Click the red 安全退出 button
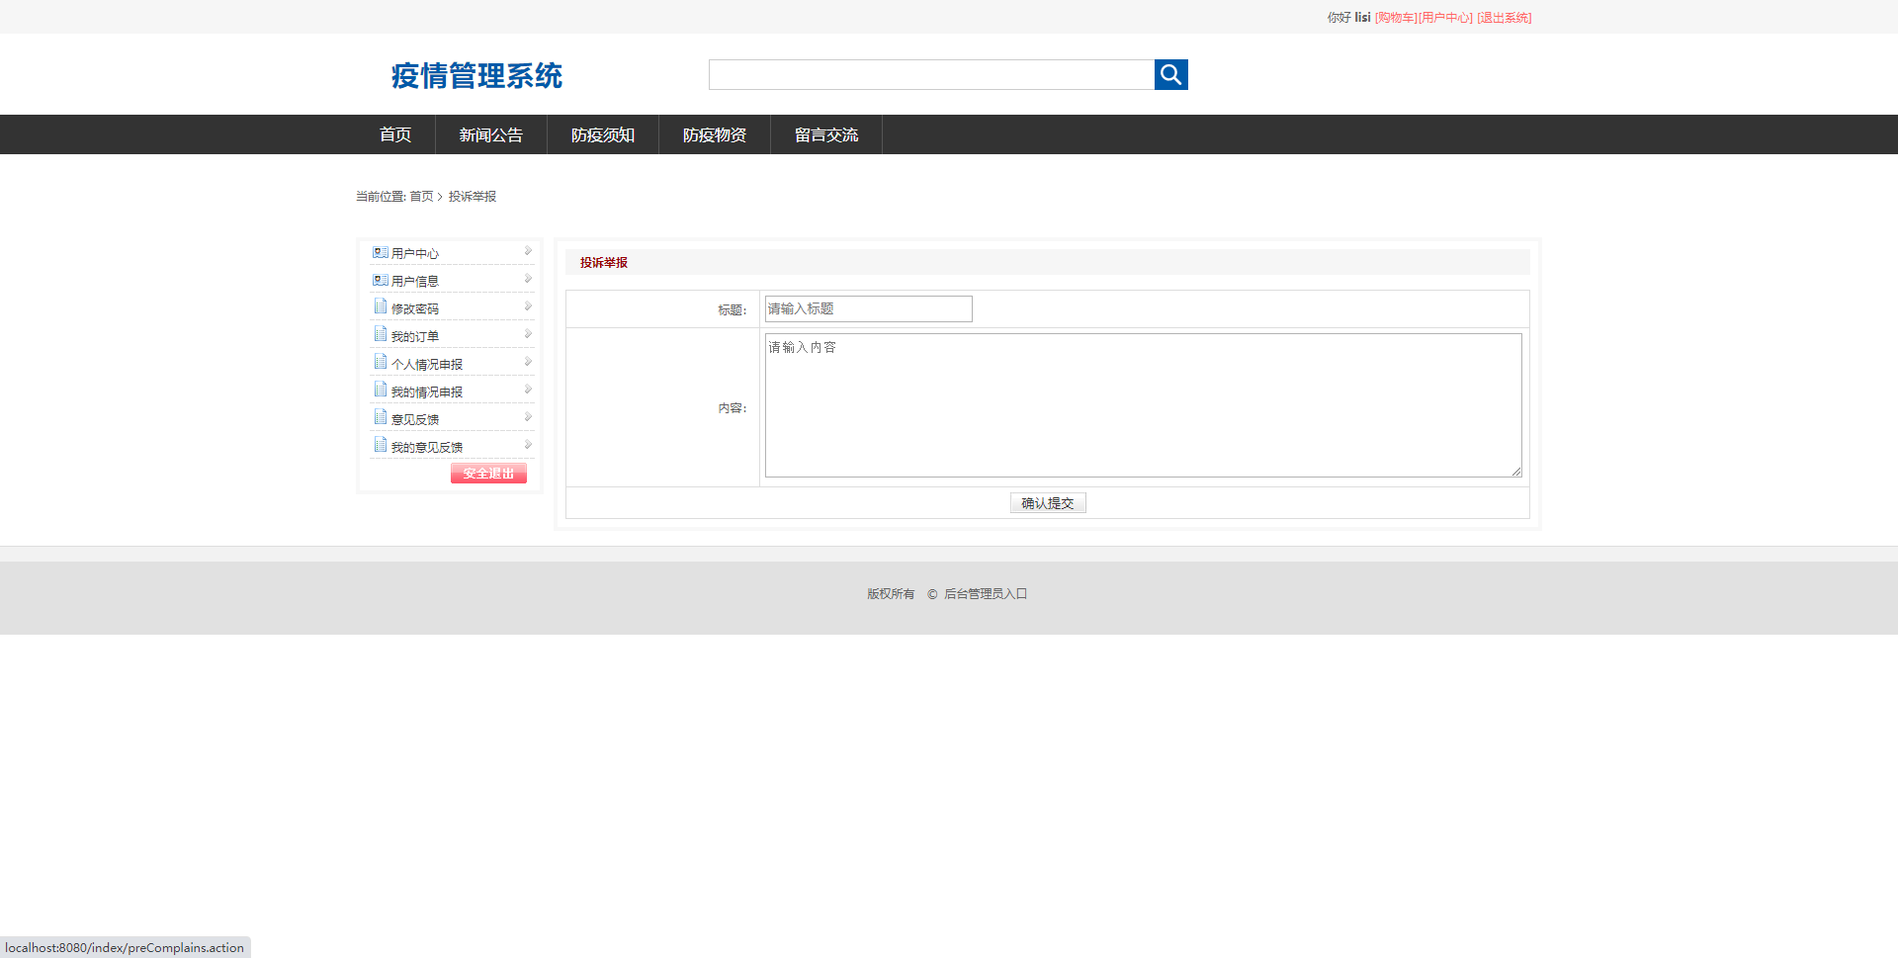This screenshot has height=958, width=1898. point(488,474)
